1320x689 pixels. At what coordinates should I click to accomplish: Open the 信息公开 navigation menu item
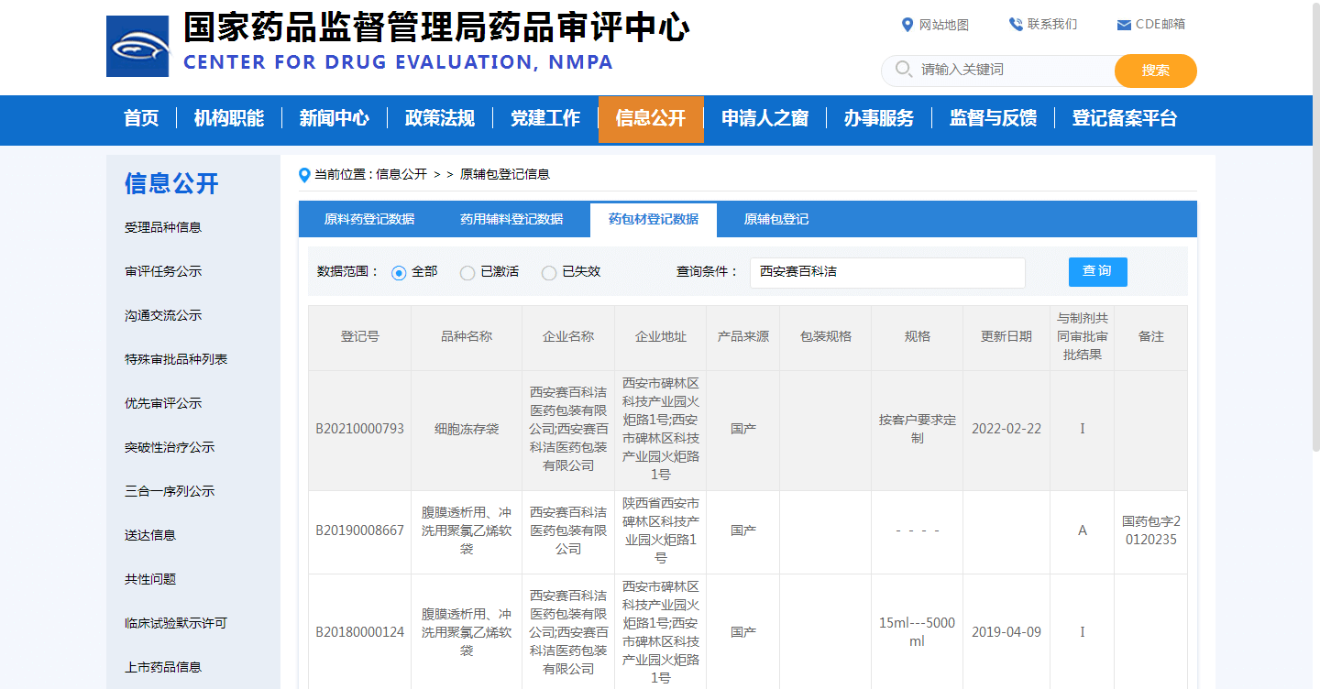click(651, 119)
